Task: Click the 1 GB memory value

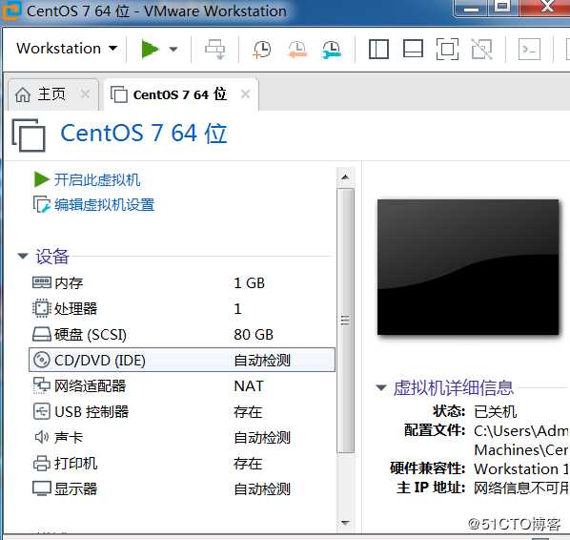Action: click(249, 283)
